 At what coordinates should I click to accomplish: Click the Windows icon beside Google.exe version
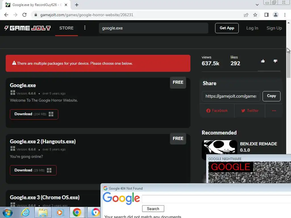(13, 93)
